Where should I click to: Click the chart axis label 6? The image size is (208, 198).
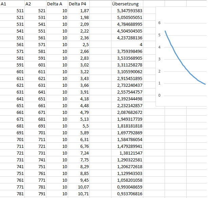click(159, 23)
